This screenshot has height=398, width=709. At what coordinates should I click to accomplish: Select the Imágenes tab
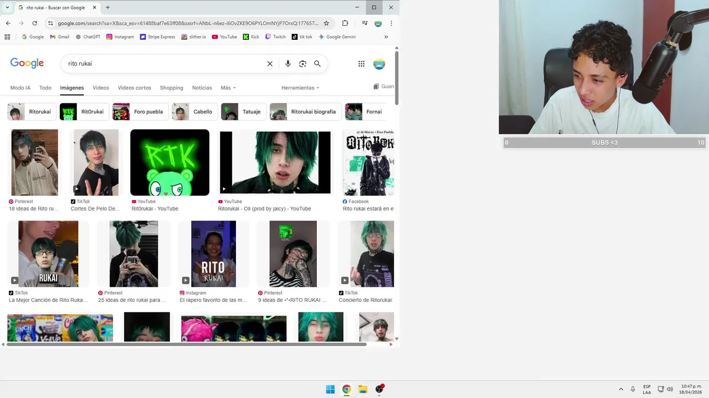[x=72, y=88]
